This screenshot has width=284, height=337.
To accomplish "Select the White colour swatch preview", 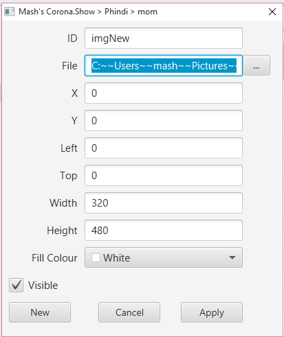I will [96, 258].
